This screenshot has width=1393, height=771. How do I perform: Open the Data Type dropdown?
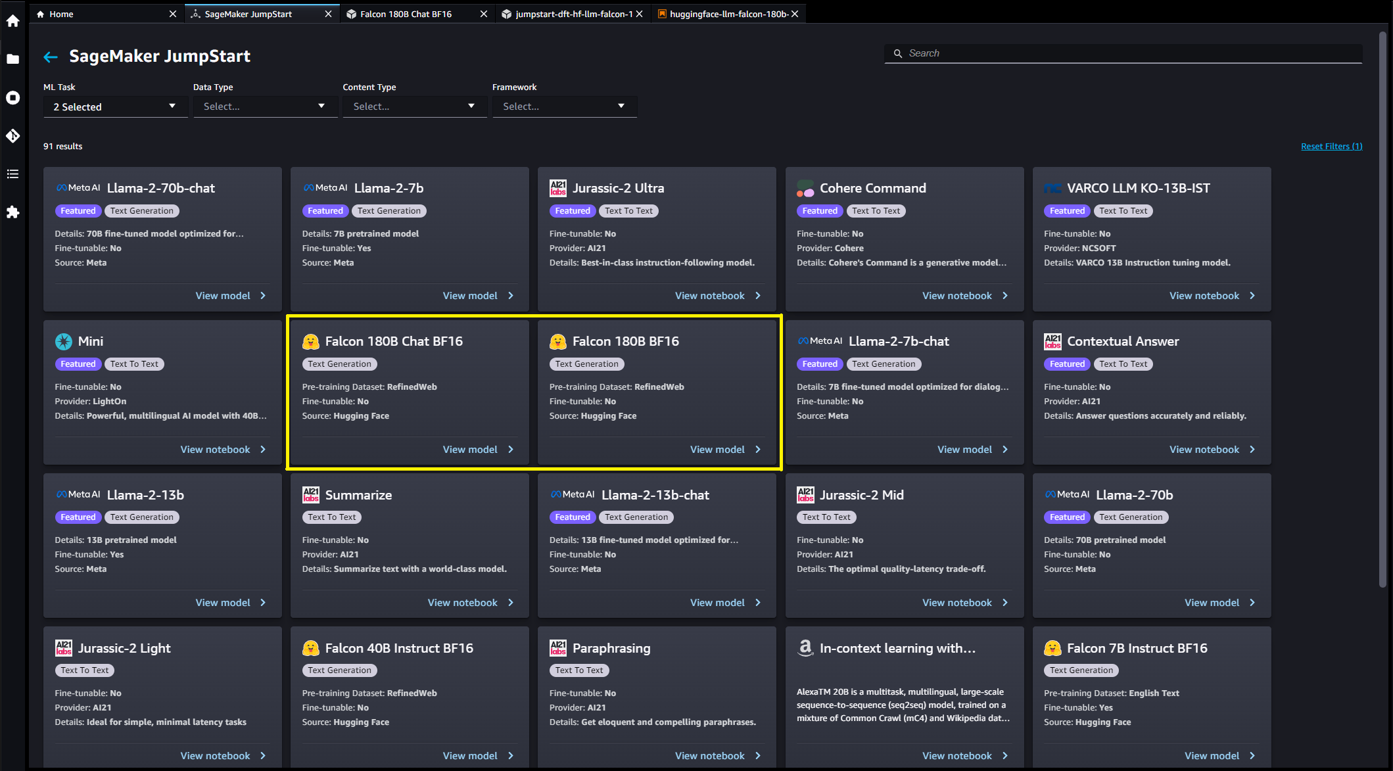[x=265, y=106]
